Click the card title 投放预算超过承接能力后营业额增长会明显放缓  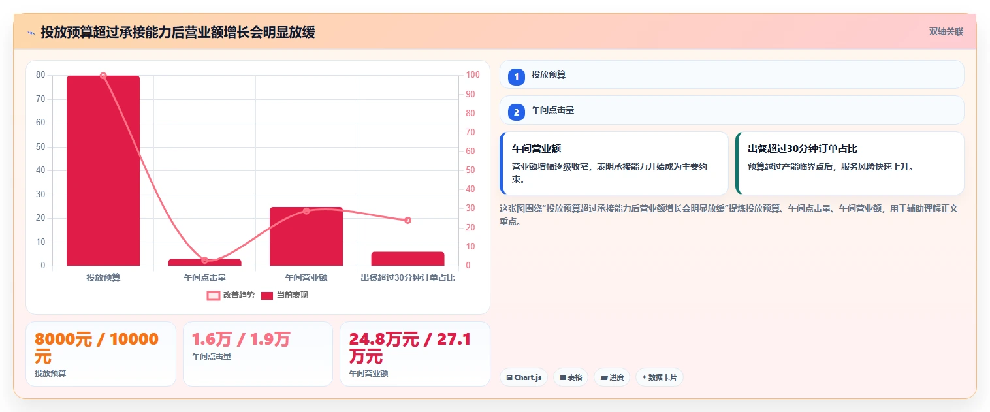pyautogui.click(x=178, y=32)
